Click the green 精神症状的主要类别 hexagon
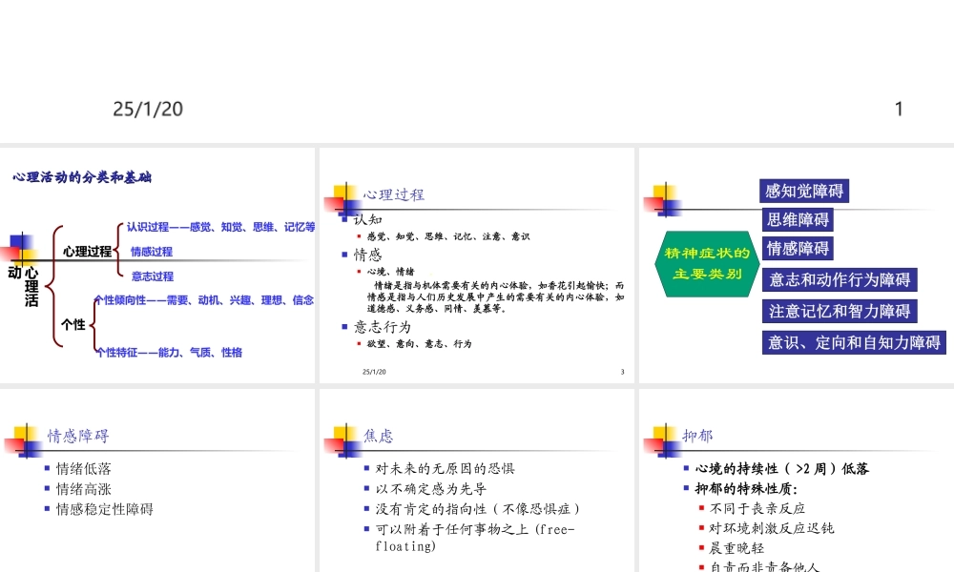This screenshot has height=572, width=954. [x=707, y=264]
